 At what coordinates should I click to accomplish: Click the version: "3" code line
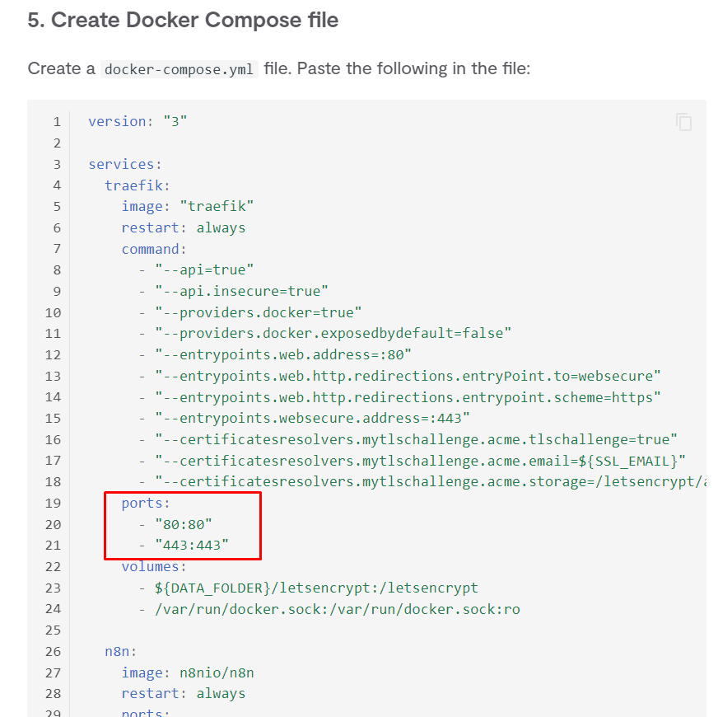[138, 121]
